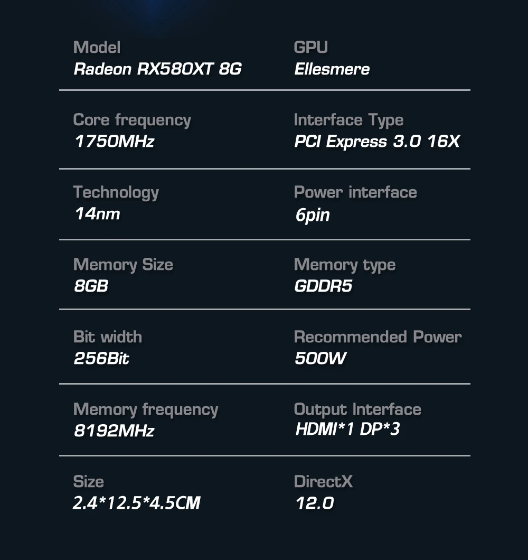Click the Core frequency label
The width and height of the screenshot is (528, 560).
click(132, 120)
